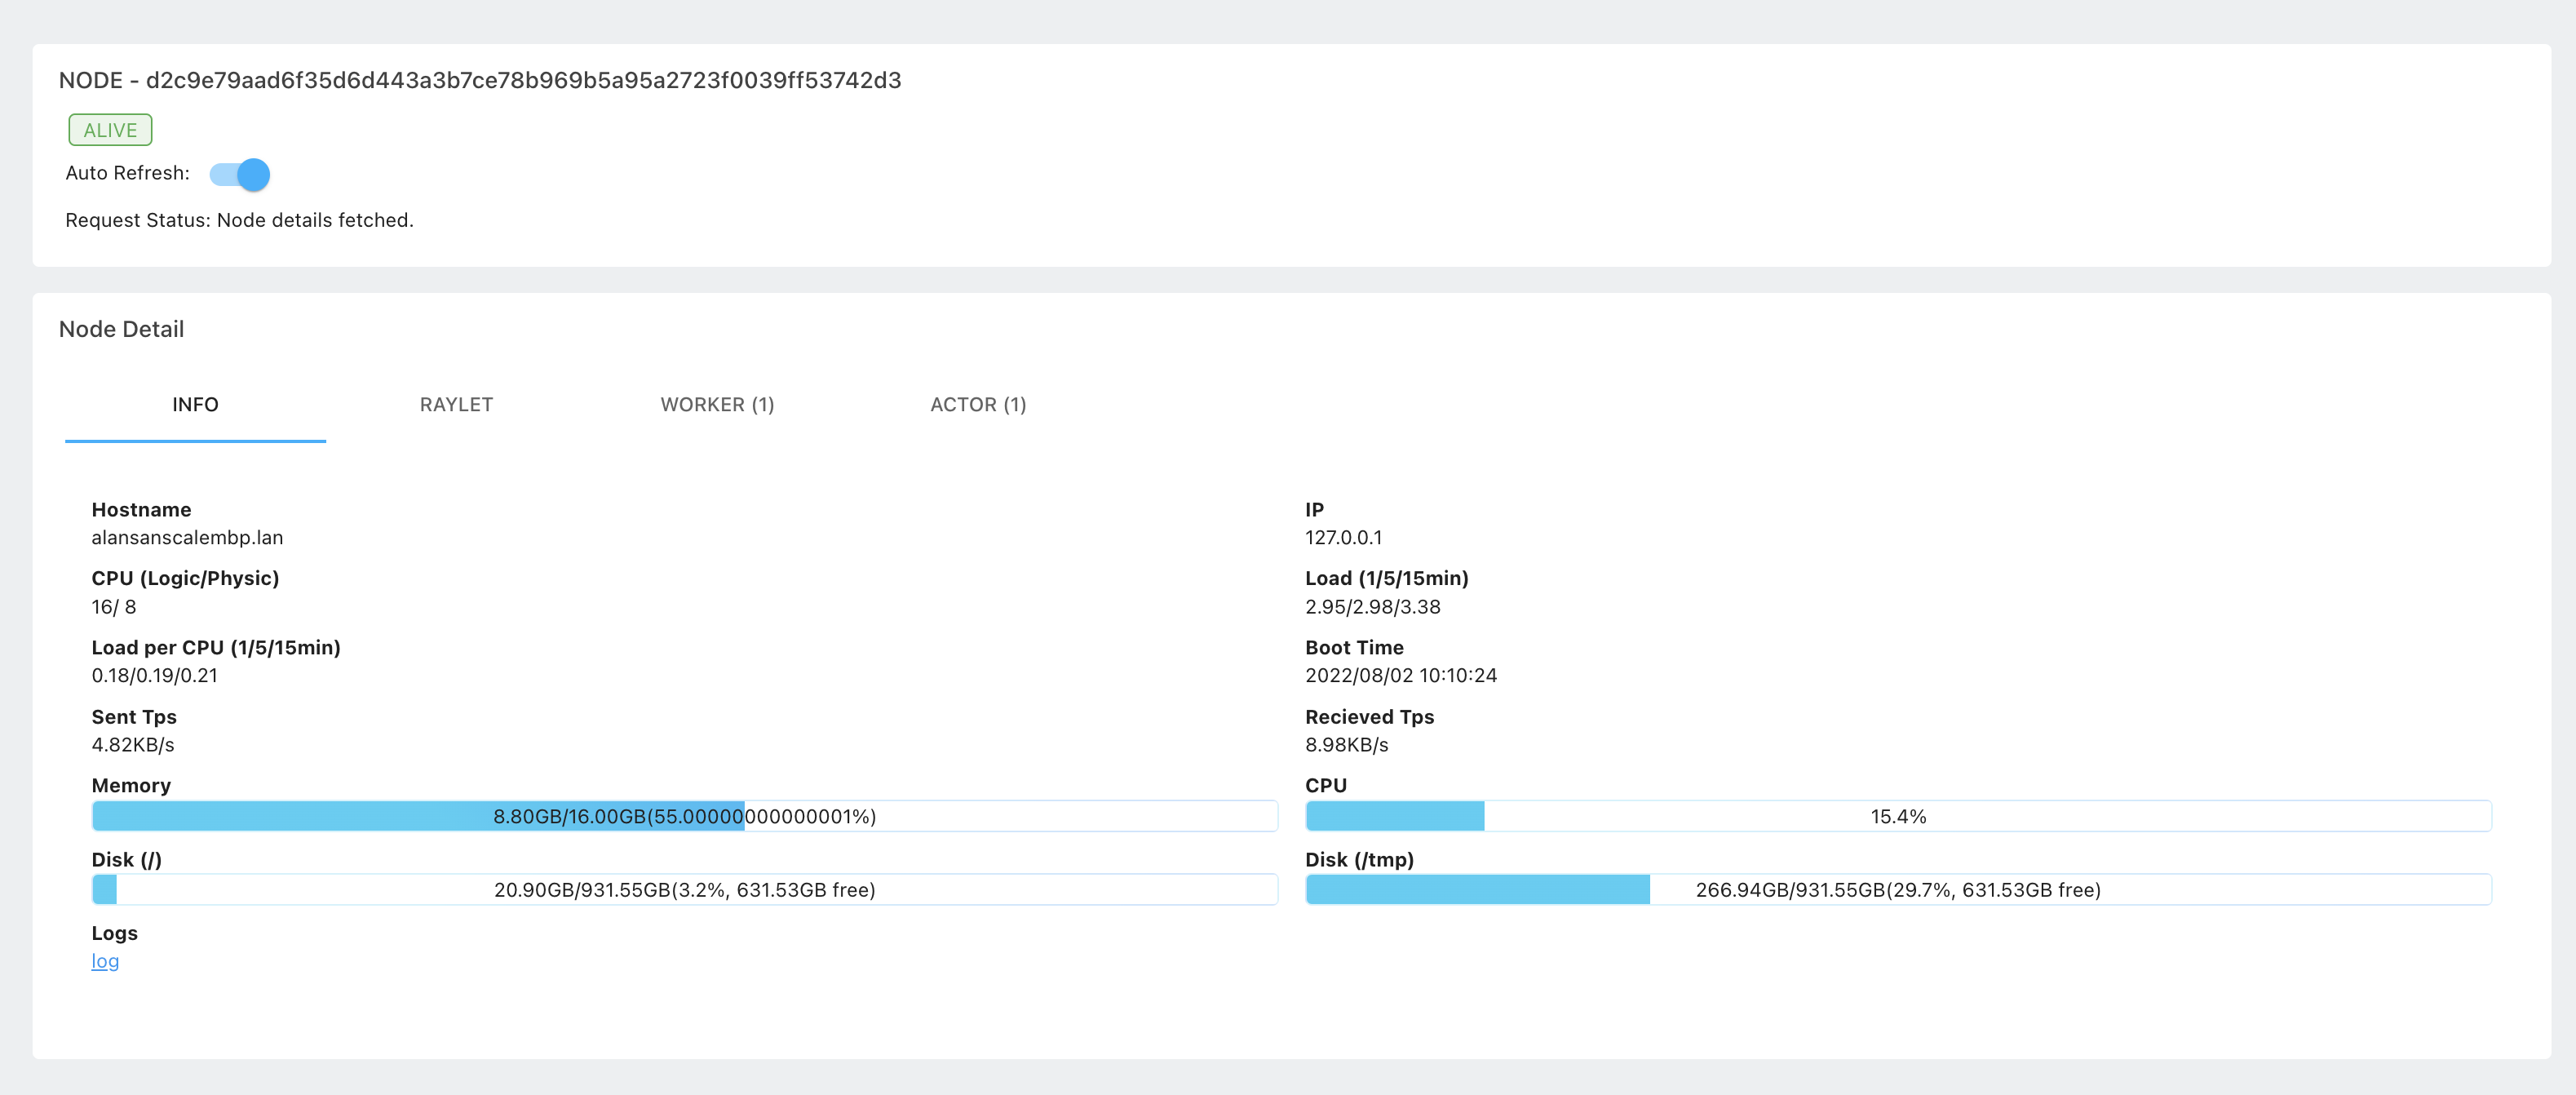
Task: Click the ALIVE status badge
Action: pyautogui.click(x=110, y=130)
